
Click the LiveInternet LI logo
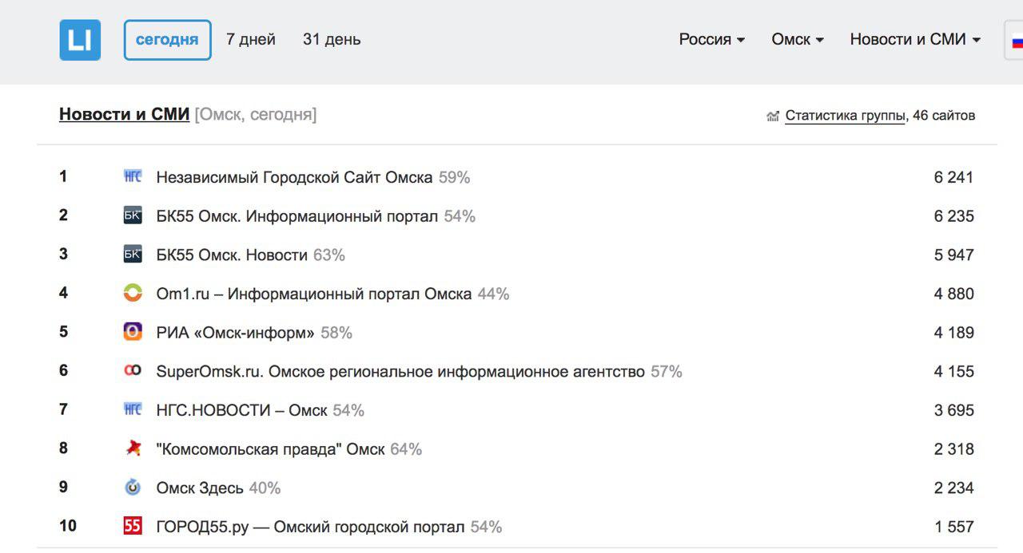coord(80,40)
